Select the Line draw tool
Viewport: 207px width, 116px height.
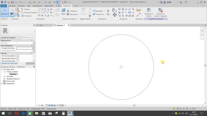coord(39,9)
